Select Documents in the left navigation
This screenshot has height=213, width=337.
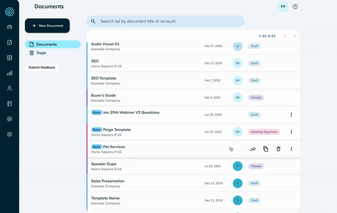(x=53, y=44)
